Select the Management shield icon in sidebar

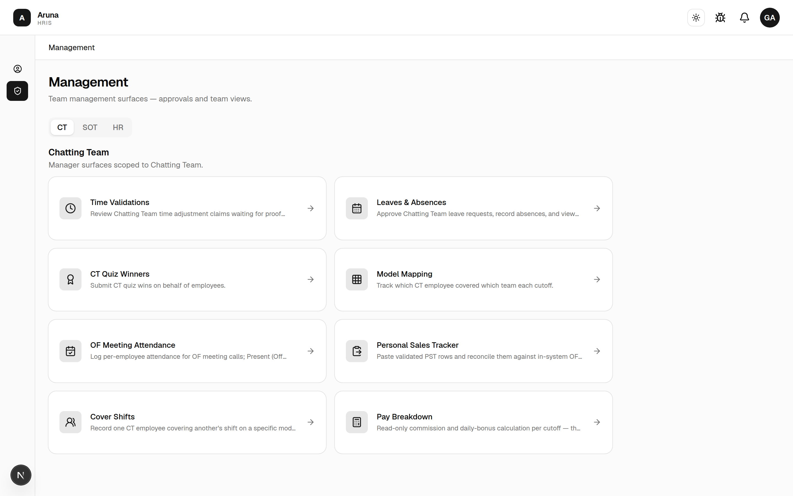[18, 91]
